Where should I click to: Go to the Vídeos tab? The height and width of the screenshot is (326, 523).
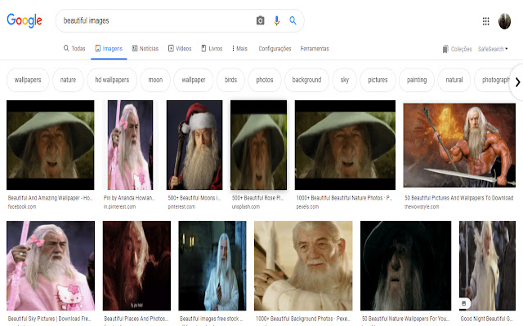point(180,49)
